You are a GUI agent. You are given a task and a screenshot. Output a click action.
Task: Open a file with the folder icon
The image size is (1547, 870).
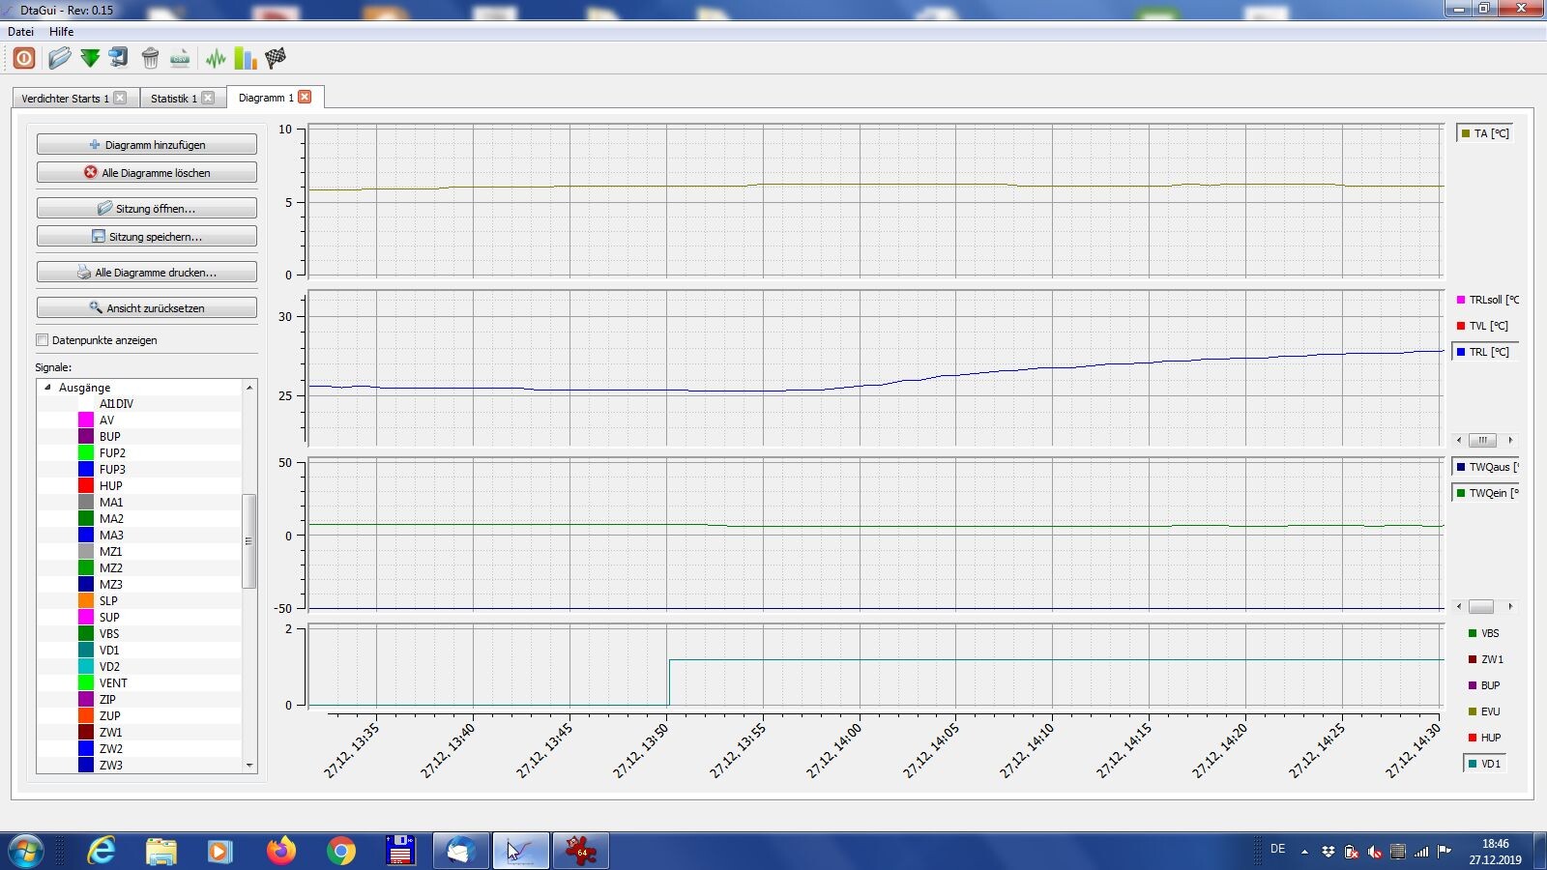(x=59, y=58)
